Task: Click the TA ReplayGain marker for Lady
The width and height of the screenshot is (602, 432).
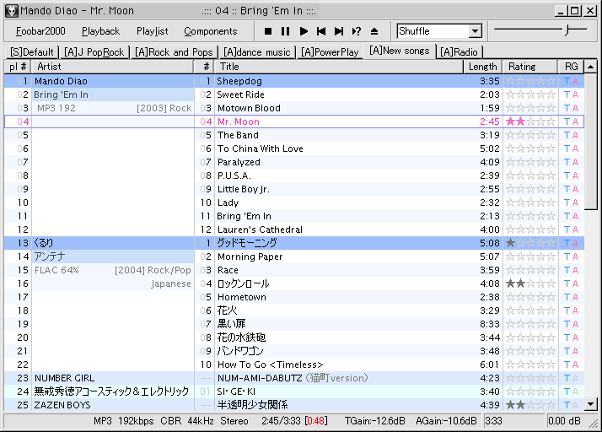Action: point(571,202)
